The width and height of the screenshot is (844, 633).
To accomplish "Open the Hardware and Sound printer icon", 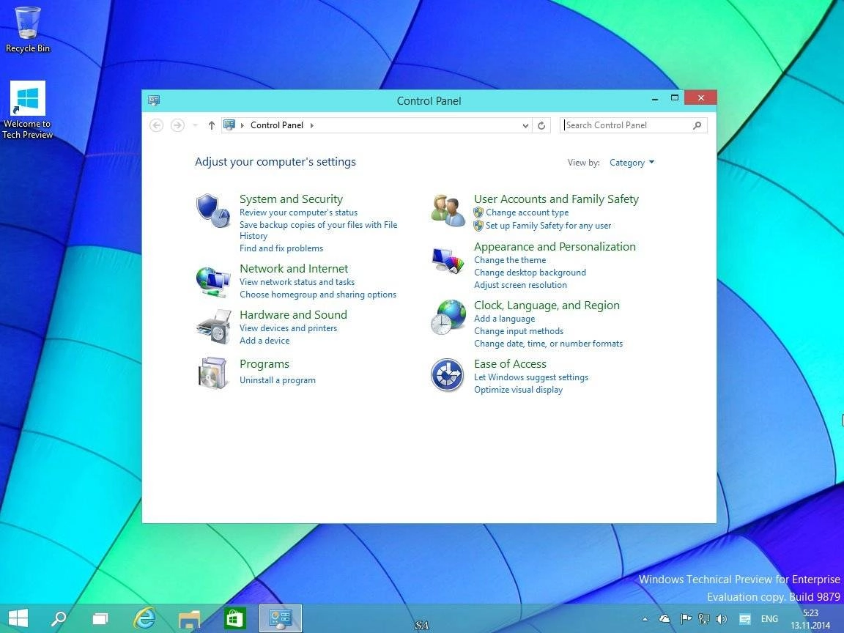I will (x=214, y=326).
